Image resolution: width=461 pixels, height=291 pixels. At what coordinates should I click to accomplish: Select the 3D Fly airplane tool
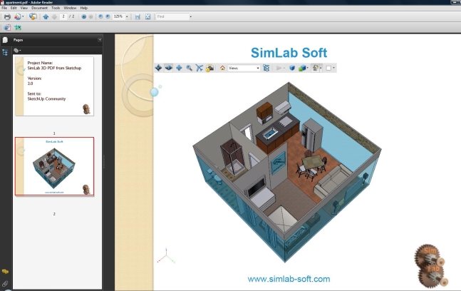point(199,68)
